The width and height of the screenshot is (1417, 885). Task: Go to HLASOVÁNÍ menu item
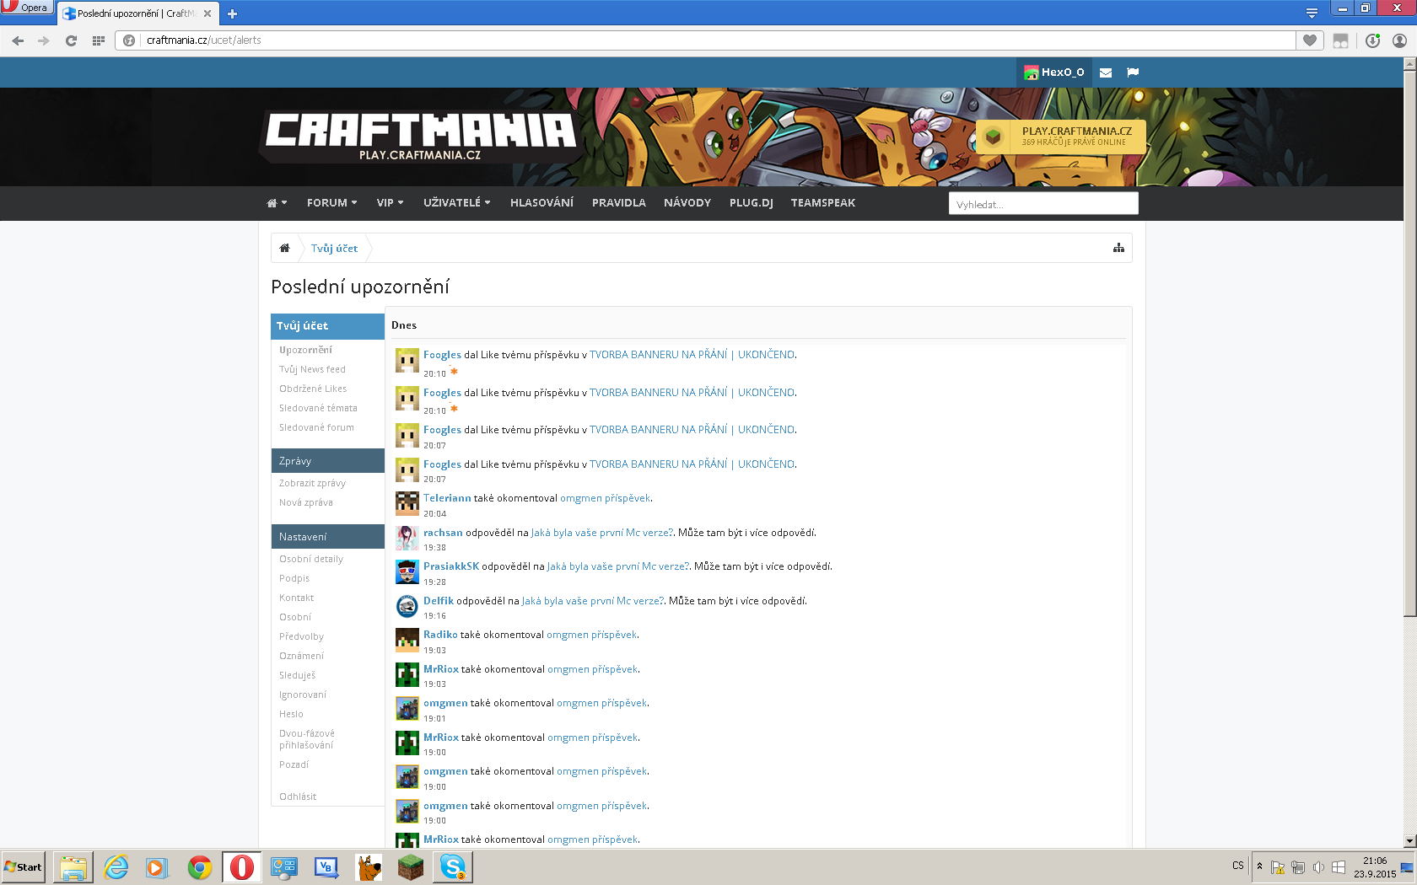pos(541,203)
